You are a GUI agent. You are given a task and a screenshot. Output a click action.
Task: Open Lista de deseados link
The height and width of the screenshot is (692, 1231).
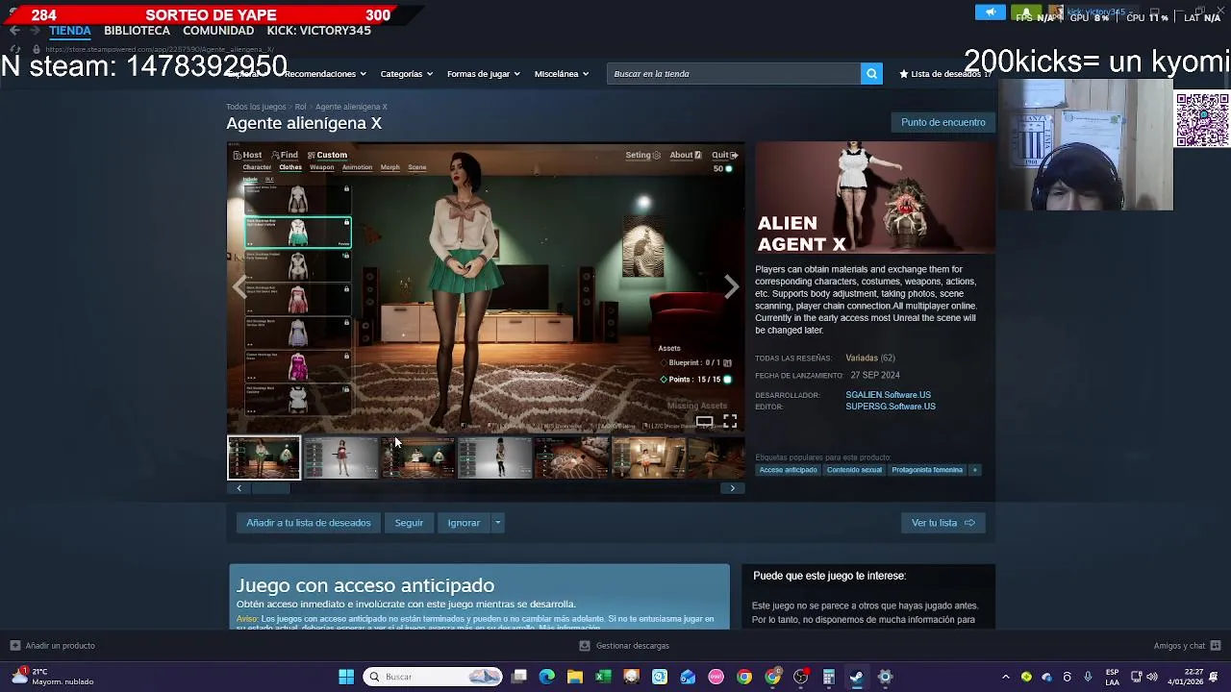(x=944, y=74)
